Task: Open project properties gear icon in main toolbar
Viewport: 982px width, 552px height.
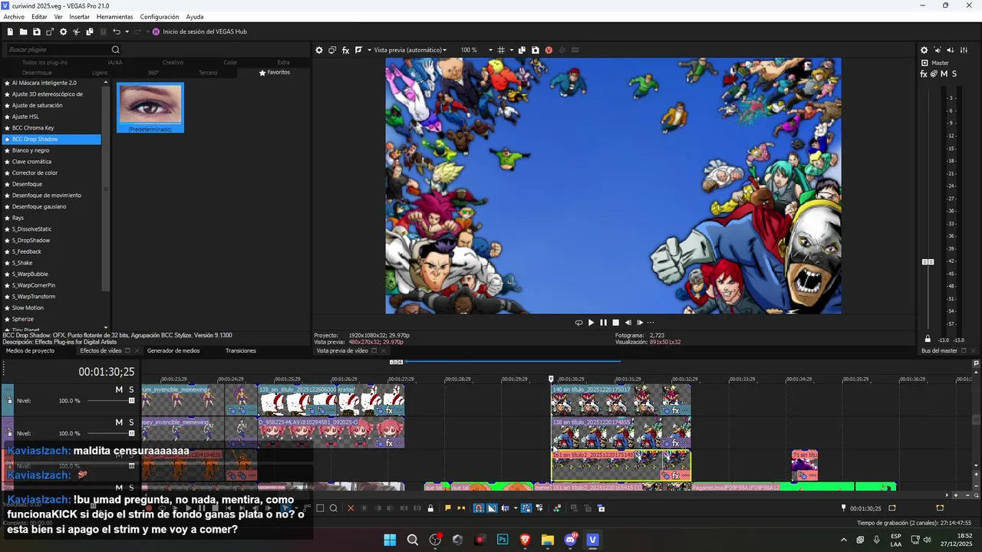Action: [63, 31]
